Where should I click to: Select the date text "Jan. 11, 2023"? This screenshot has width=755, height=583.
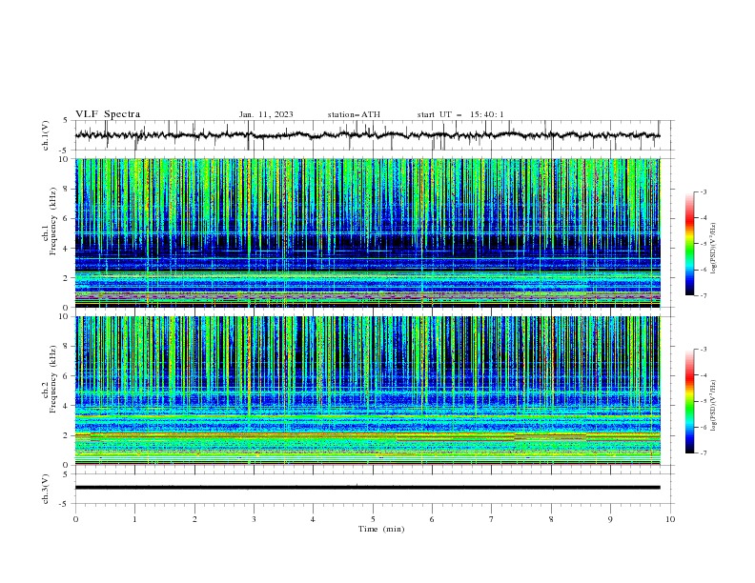pos(266,114)
